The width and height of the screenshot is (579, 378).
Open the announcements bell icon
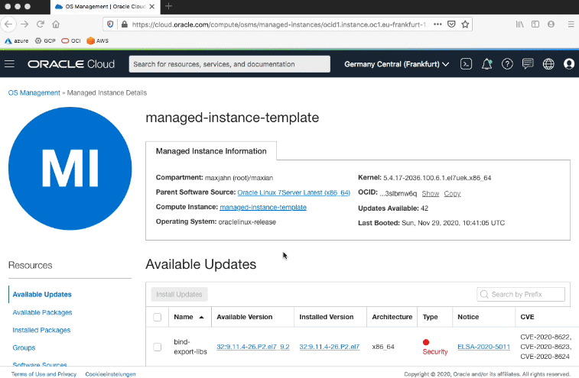click(x=486, y=64)
